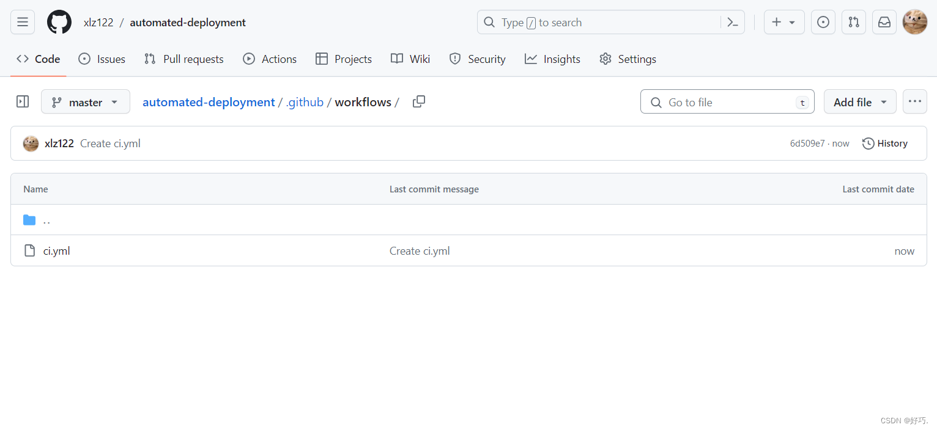Open the hamburger global navigation menu
This screenshot has width=937, height=430.
23,22
